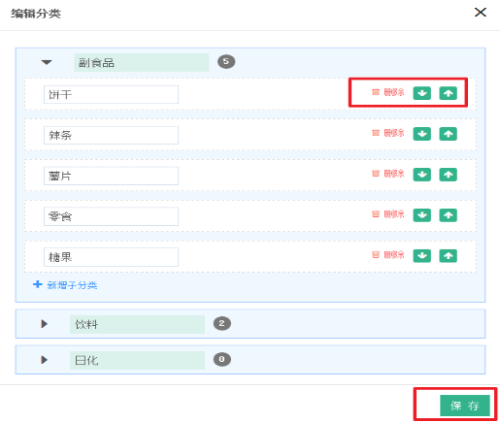Viewport: 501px width, 423px height.
Task: Delete the 零食 subcategory
Action: click(387, 214)
